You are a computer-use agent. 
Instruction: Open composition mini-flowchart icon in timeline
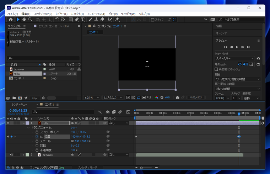click(100, 112)
